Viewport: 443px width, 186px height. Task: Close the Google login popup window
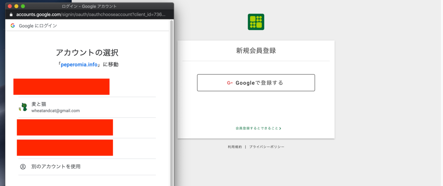[x=10, y=6]
